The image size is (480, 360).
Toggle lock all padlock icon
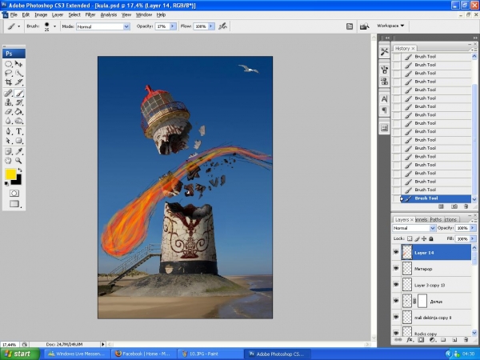(x=431, y=238)
